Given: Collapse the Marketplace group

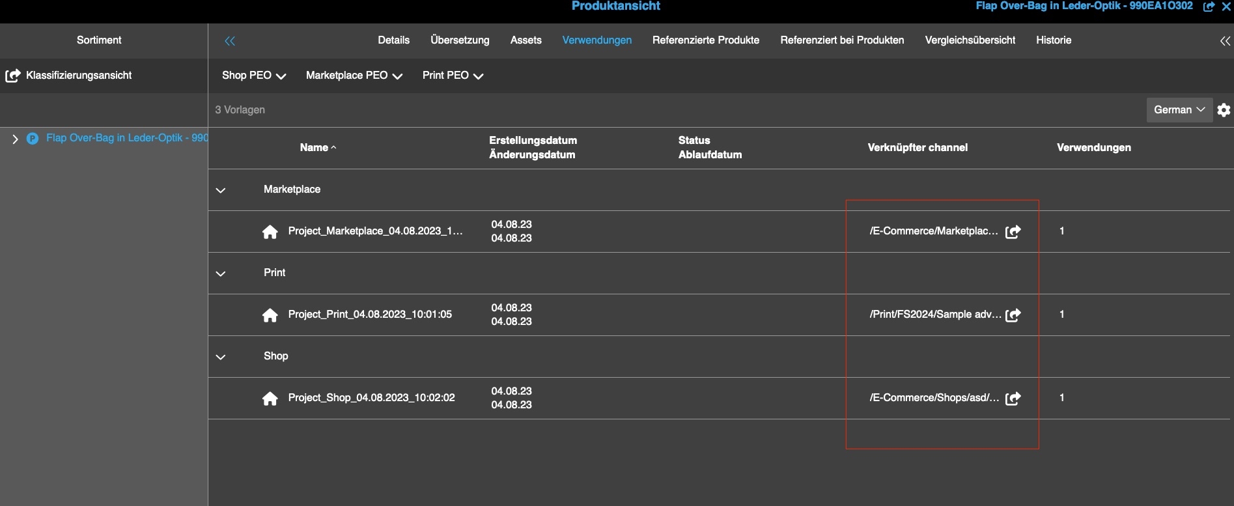Looking at the screenshot, I should pos(221,190).
